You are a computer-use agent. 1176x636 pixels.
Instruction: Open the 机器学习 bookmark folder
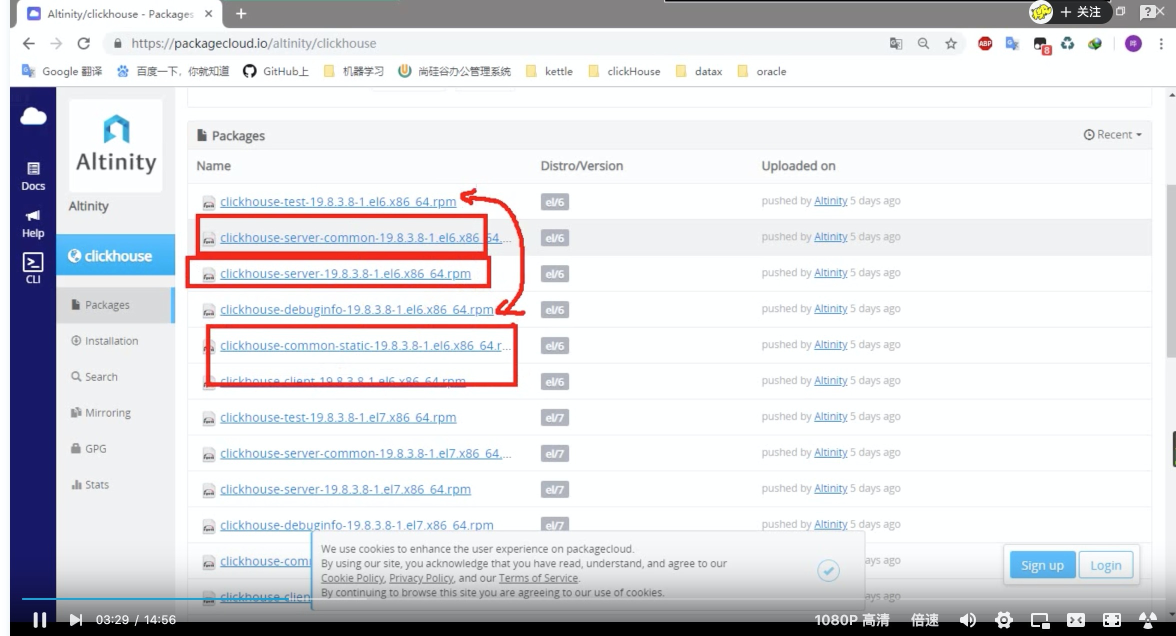coord(354,71)
